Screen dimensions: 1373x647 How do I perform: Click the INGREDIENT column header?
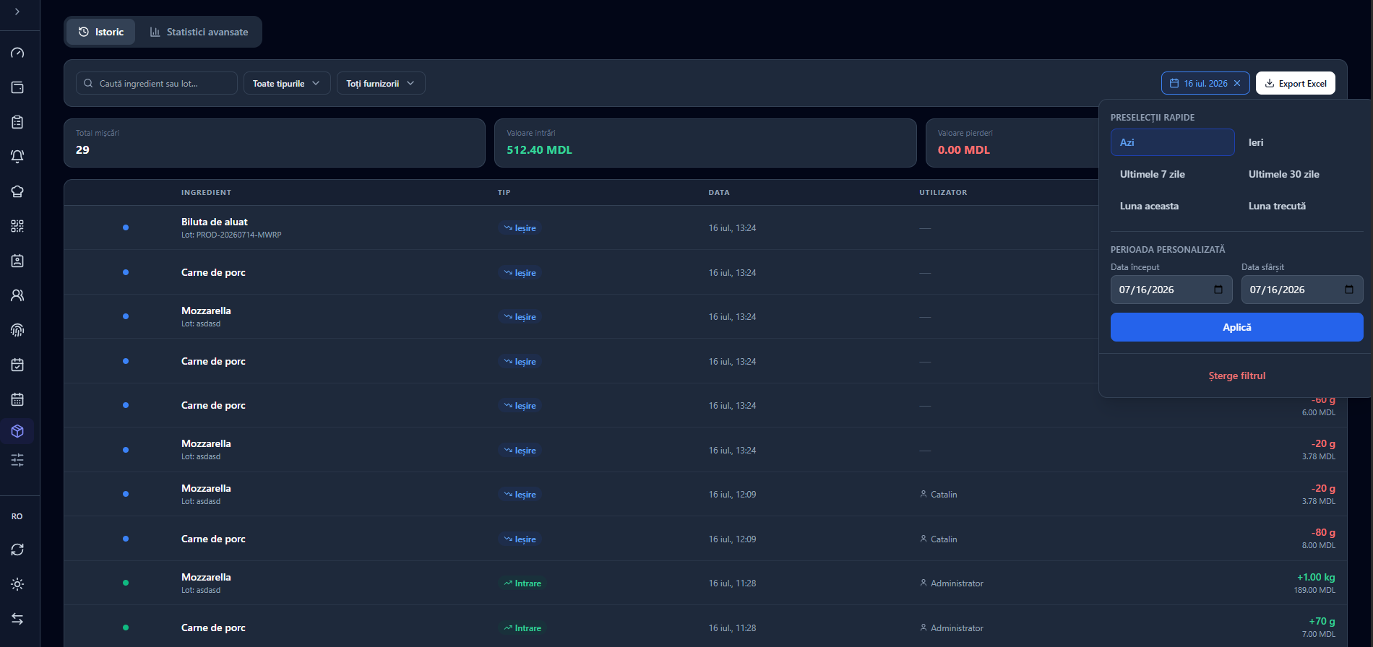click(206, 193)
